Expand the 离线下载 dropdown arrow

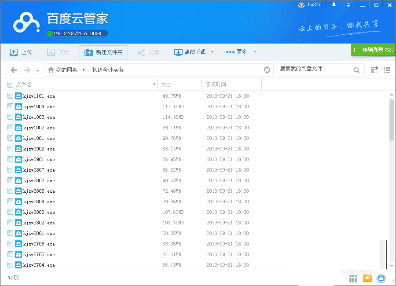212,52
